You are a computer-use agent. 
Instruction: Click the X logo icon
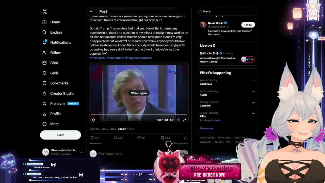45,12
